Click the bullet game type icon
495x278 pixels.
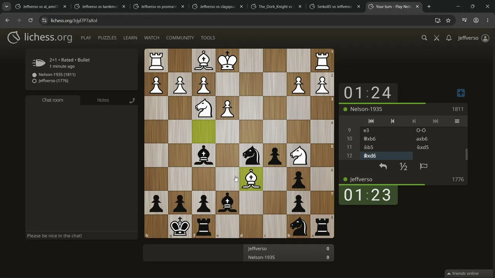(x=39, y=63)
